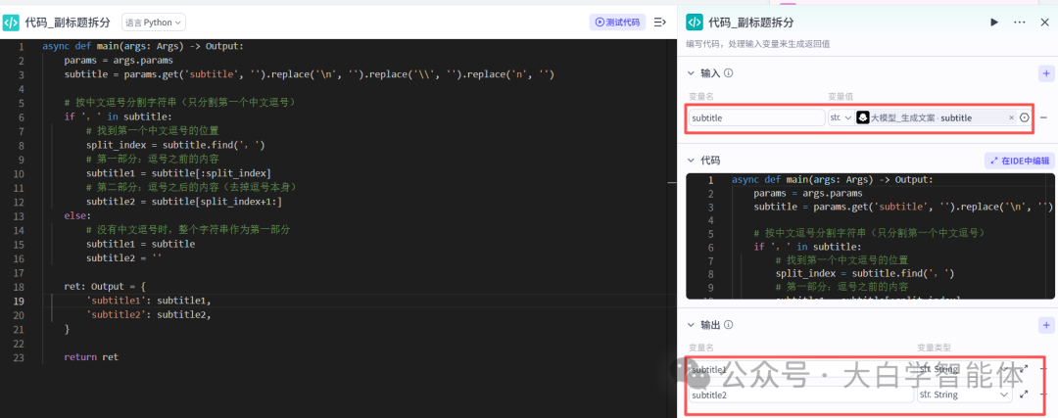
Task: Expand subtitle2 row with the arrows icon
Action: 1025,394
